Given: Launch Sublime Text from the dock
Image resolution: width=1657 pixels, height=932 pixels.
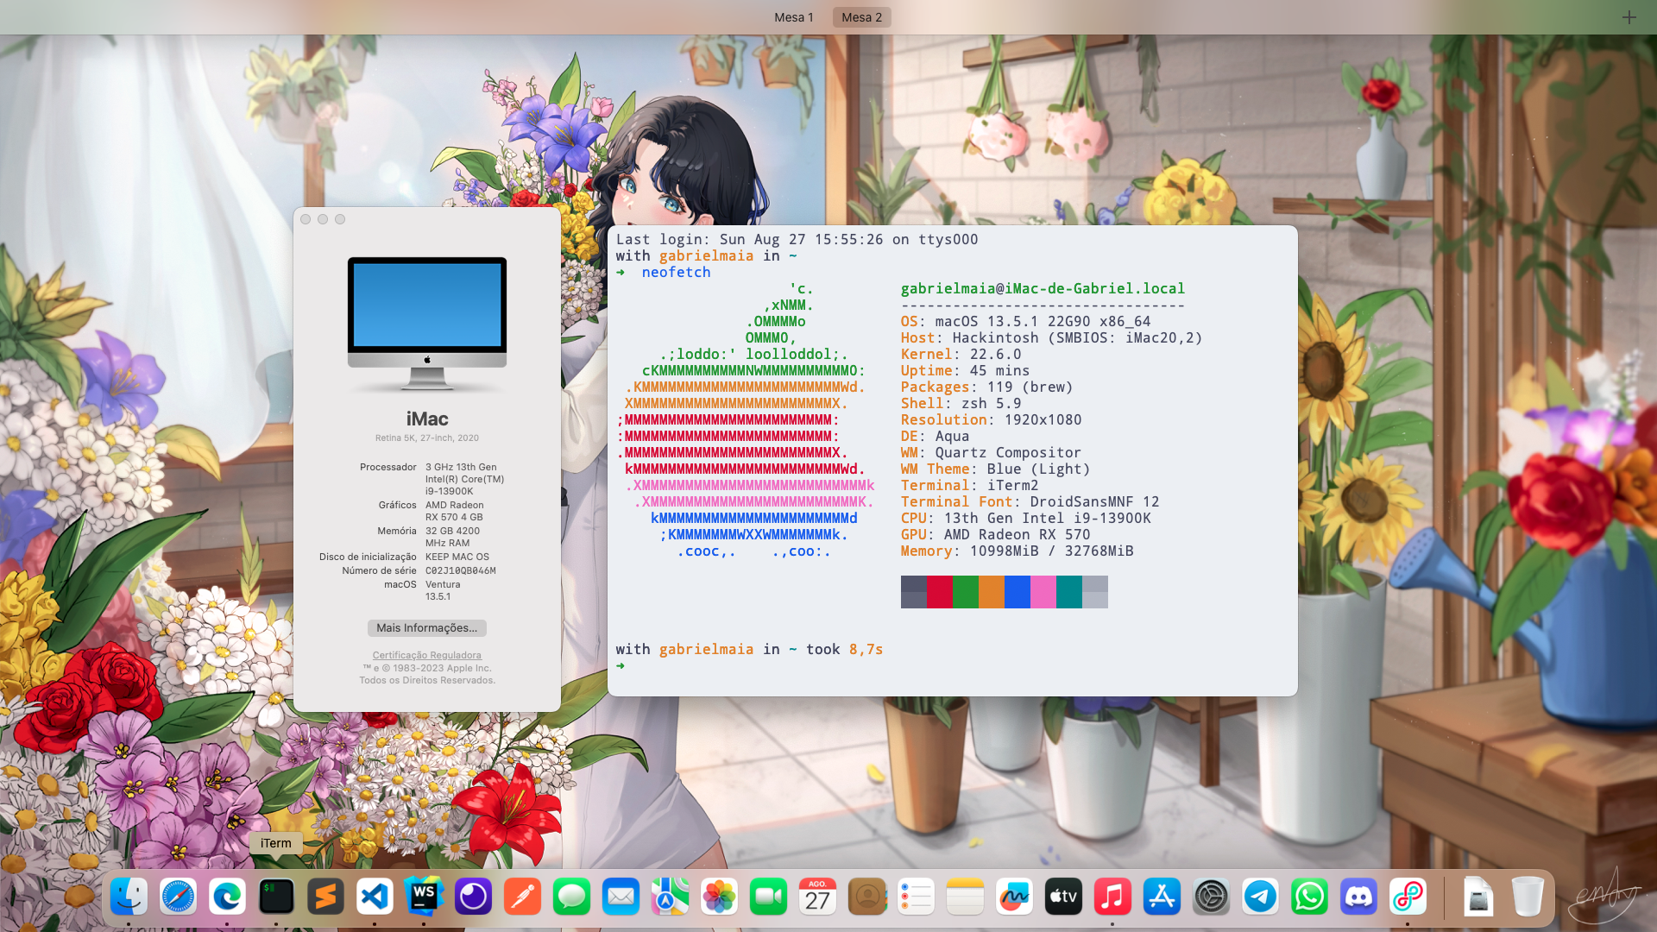Looking at the screenshot, I should coord(325,897).
